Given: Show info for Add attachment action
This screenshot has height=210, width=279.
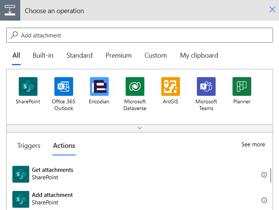Looking at the screenshot, I should pos(264,200).
